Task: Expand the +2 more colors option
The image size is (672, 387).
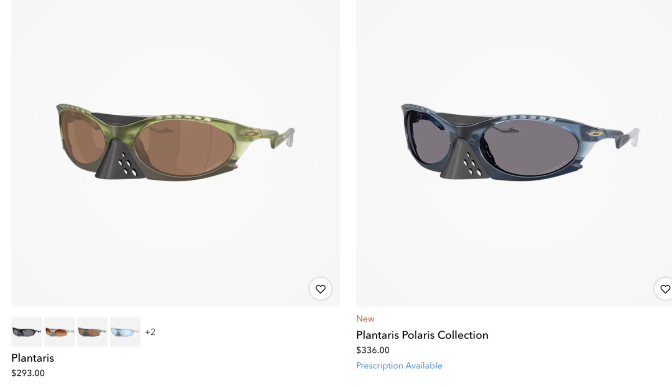Action: point(150,332)
